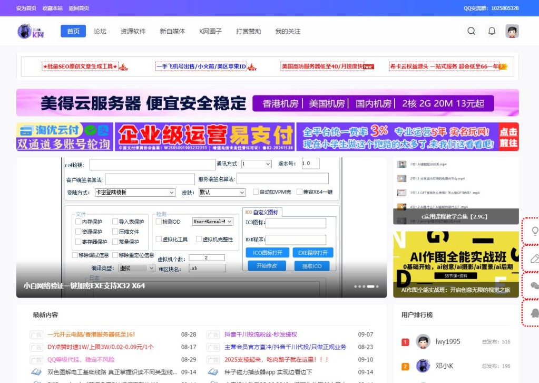The image size is (539, 383).
Task: Click the QQ penguin floating icon
Action: [x=535, y=313]
